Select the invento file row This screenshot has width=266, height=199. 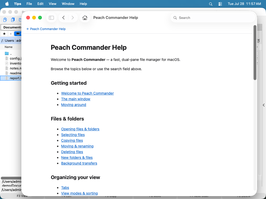tap(11, 63)
